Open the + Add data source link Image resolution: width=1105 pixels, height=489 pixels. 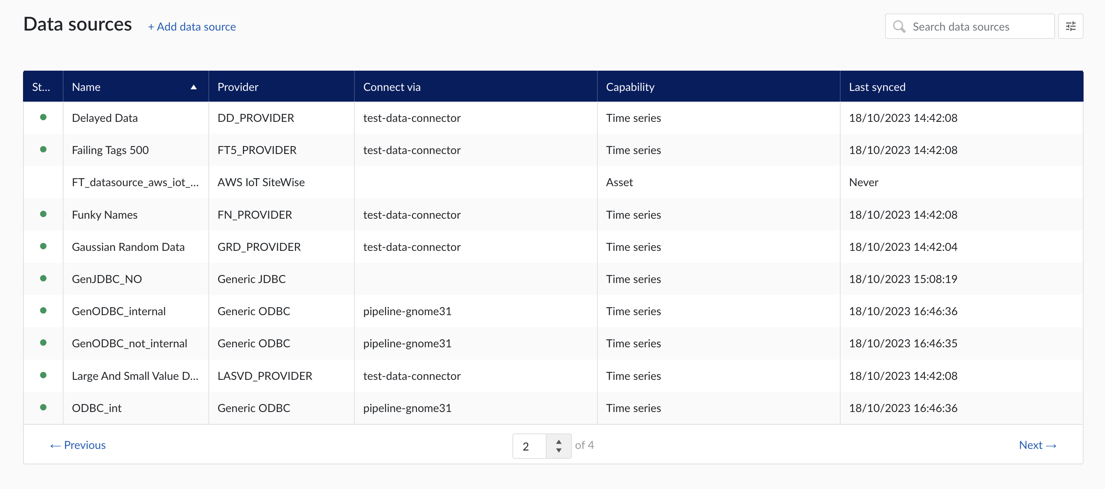(x=192, y=27)
